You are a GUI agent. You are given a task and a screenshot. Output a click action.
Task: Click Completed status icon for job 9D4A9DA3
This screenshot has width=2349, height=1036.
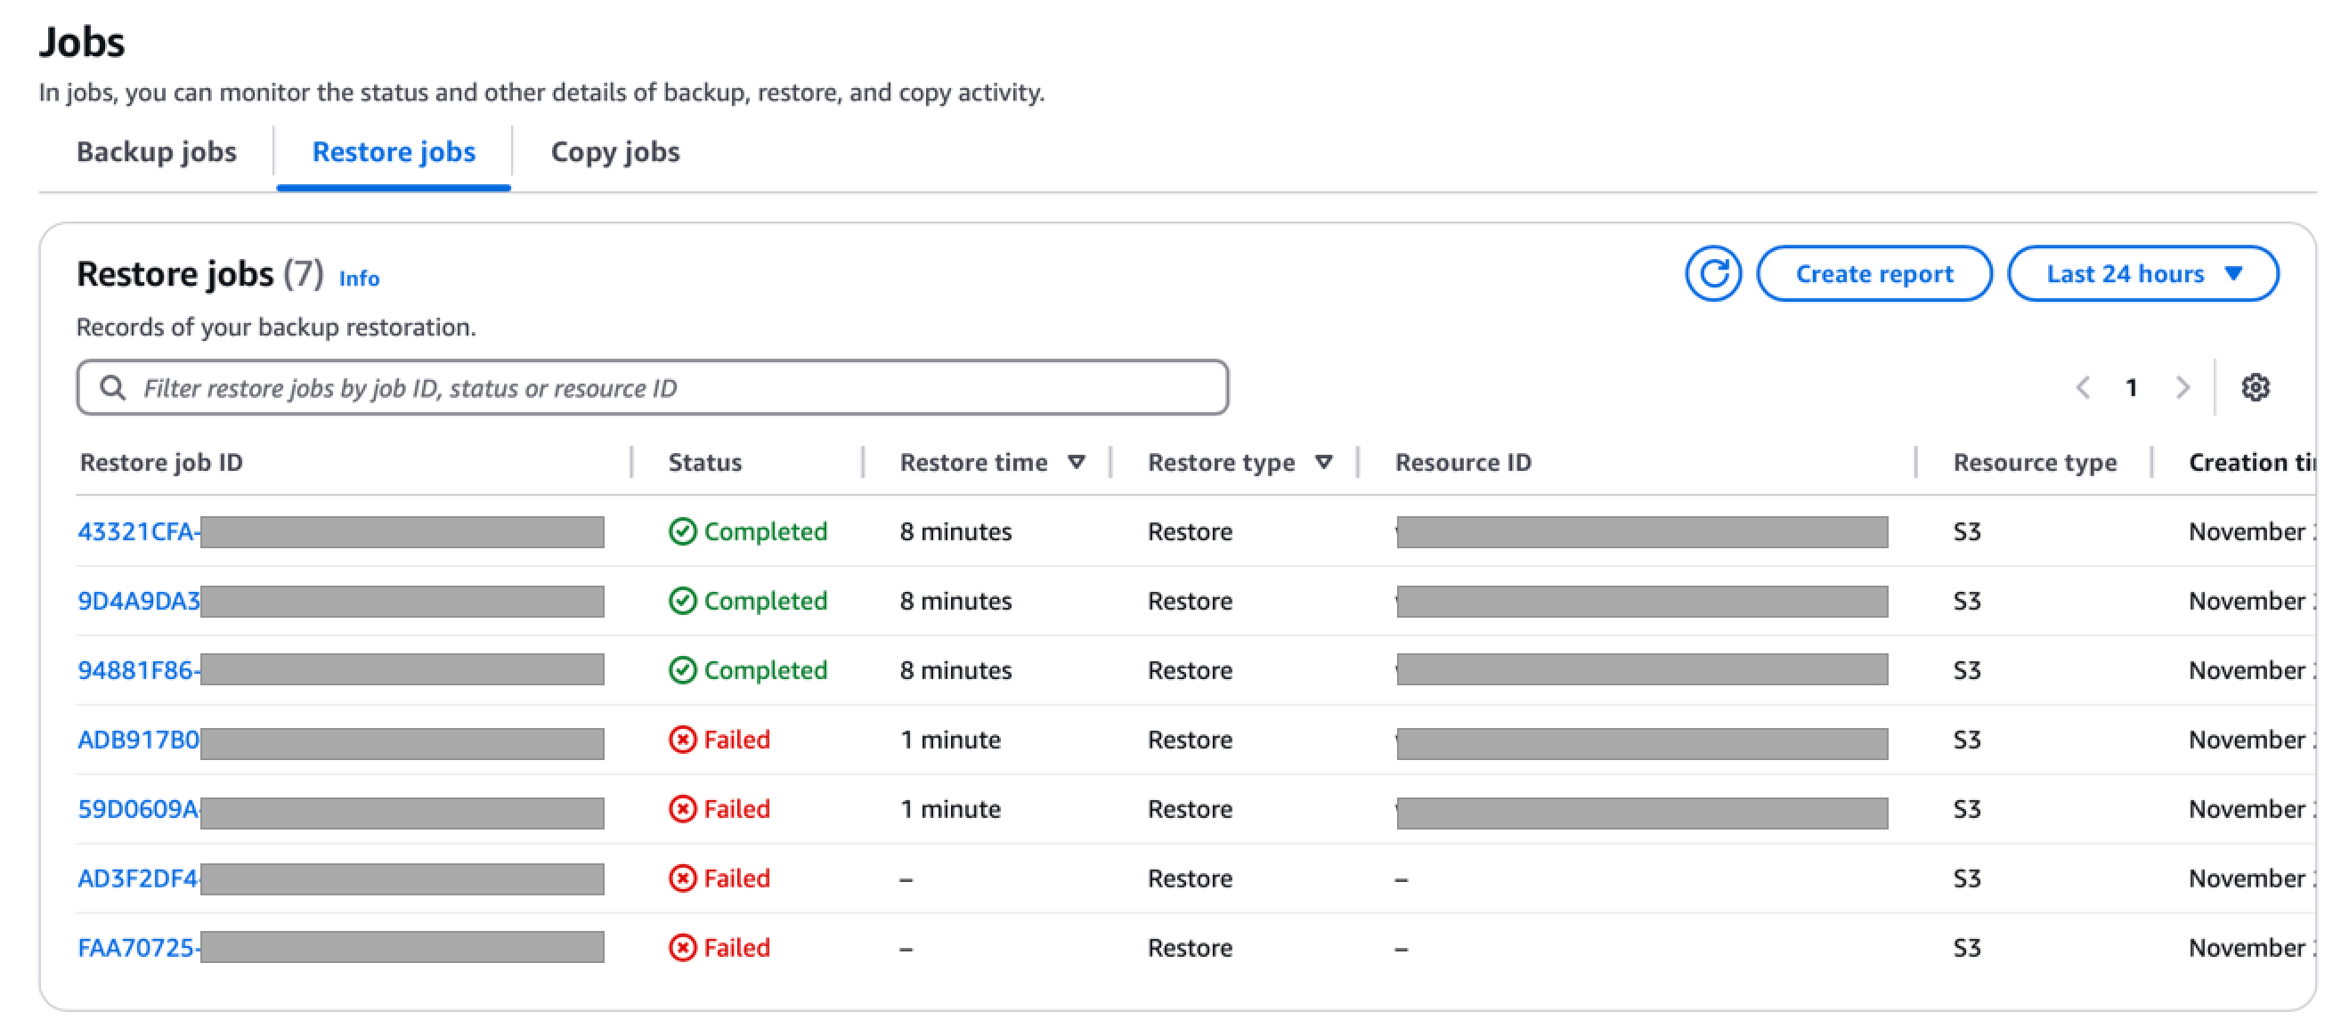(682, 601)
